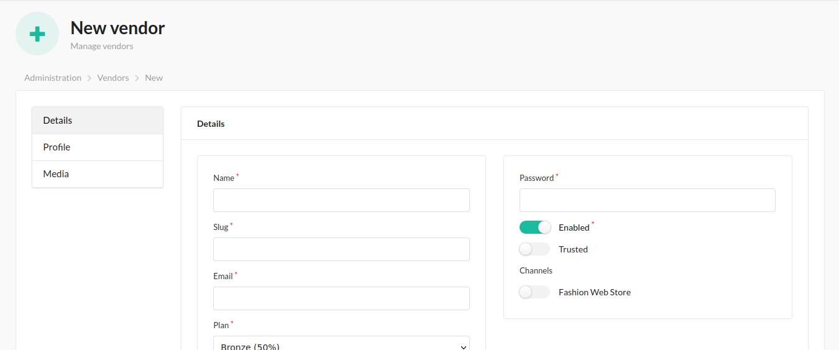Go to Administration breadcrumb link
The width and height of the screenshot is (839, 350).
pos(53,78)
